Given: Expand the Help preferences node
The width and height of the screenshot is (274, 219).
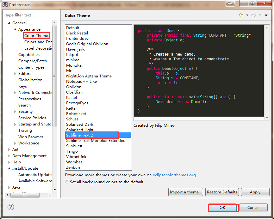Looking at the screenshot, I should click(9, 162).
